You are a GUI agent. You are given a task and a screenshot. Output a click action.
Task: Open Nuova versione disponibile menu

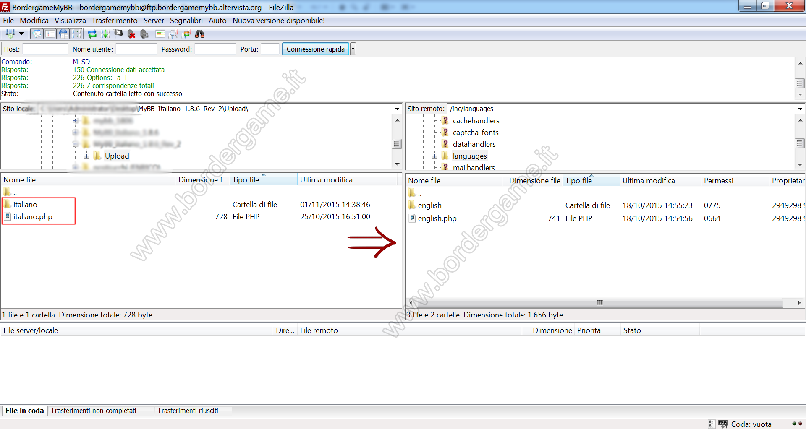[279, 21]
